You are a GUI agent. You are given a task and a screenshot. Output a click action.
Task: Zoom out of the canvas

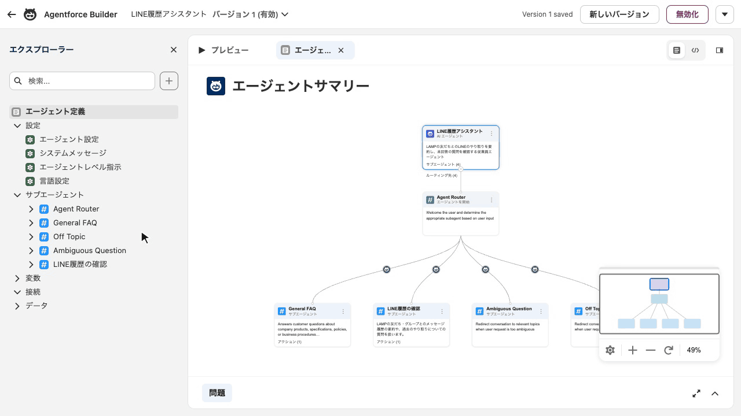point(651,350)
